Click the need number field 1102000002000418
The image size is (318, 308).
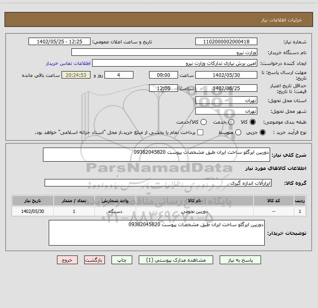(x=226, y=41)
